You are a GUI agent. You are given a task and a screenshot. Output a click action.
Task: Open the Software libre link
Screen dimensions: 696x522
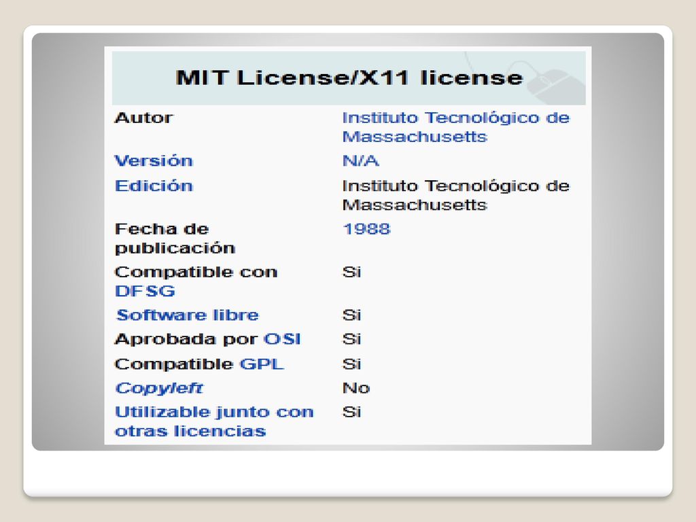coord(188,315)
